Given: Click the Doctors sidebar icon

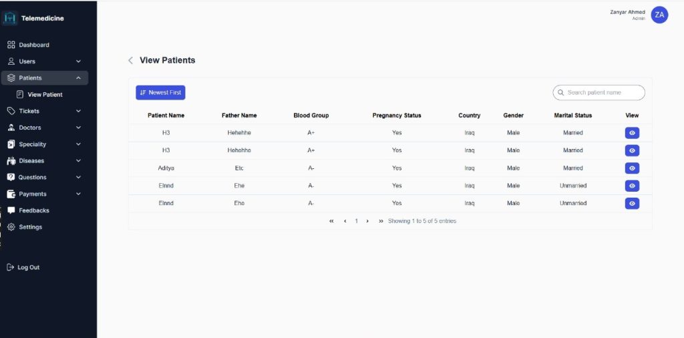Looking at the screenshot, I should pos(11,128).
